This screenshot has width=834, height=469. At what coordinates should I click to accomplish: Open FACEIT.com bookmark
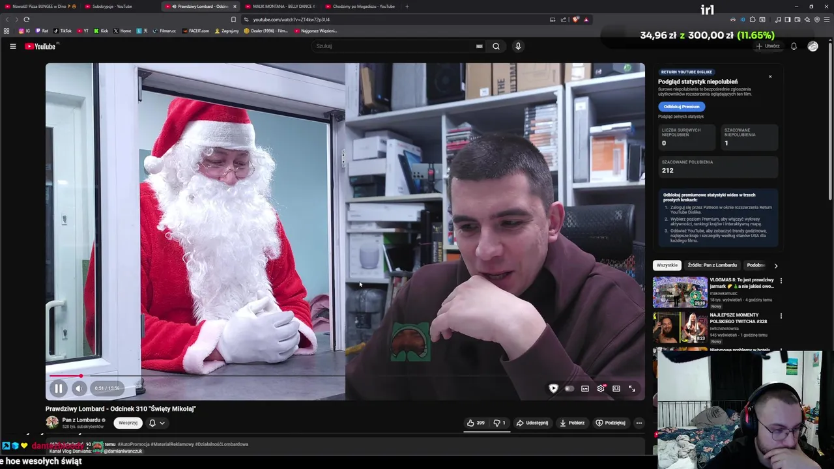point(196,31)
